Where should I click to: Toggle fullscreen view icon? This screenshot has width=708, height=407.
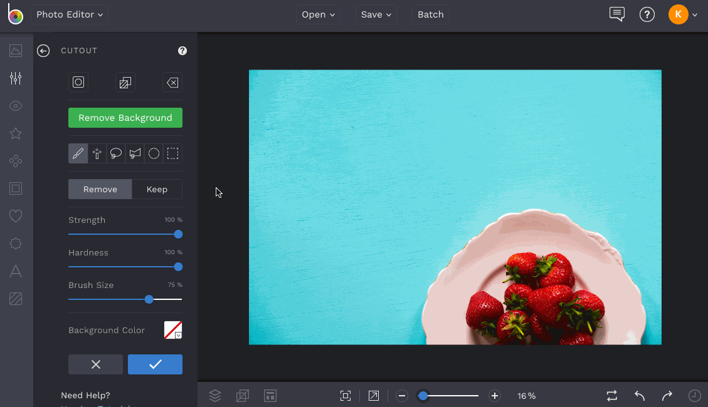(x=373, y=396)
